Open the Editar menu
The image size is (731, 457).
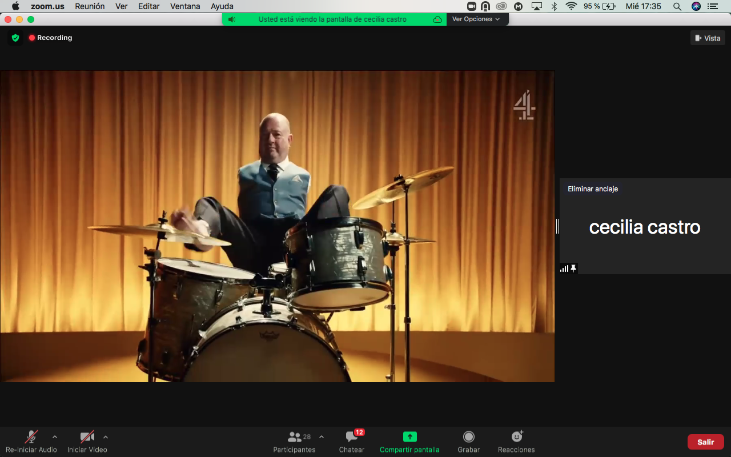149,6
